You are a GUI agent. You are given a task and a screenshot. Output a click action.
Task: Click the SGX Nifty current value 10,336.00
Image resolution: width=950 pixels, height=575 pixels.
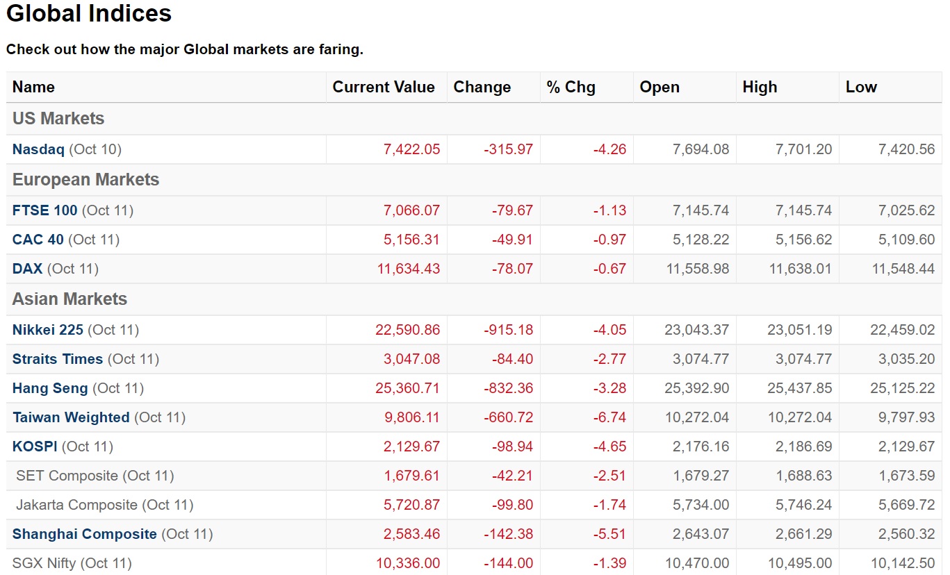click(408, 563)
